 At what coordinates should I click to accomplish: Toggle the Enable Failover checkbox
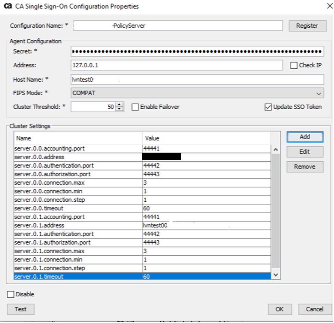point(135,107)
